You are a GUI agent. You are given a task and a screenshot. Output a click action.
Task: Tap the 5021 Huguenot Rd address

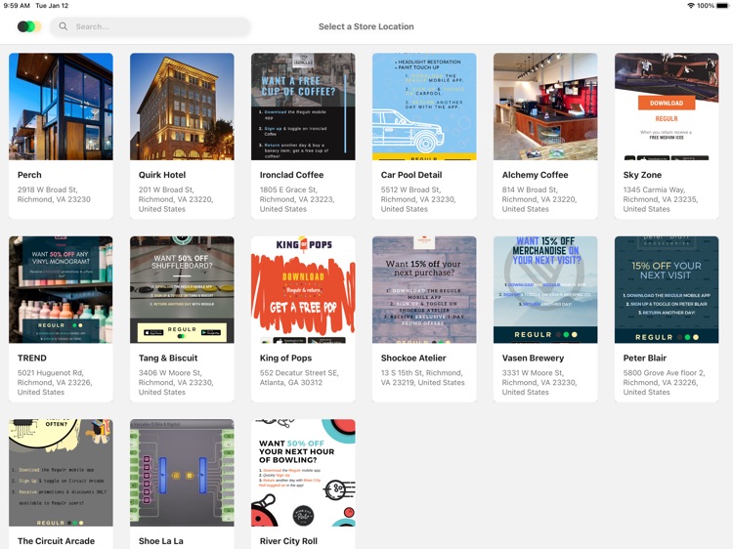[x=54, y=383]
